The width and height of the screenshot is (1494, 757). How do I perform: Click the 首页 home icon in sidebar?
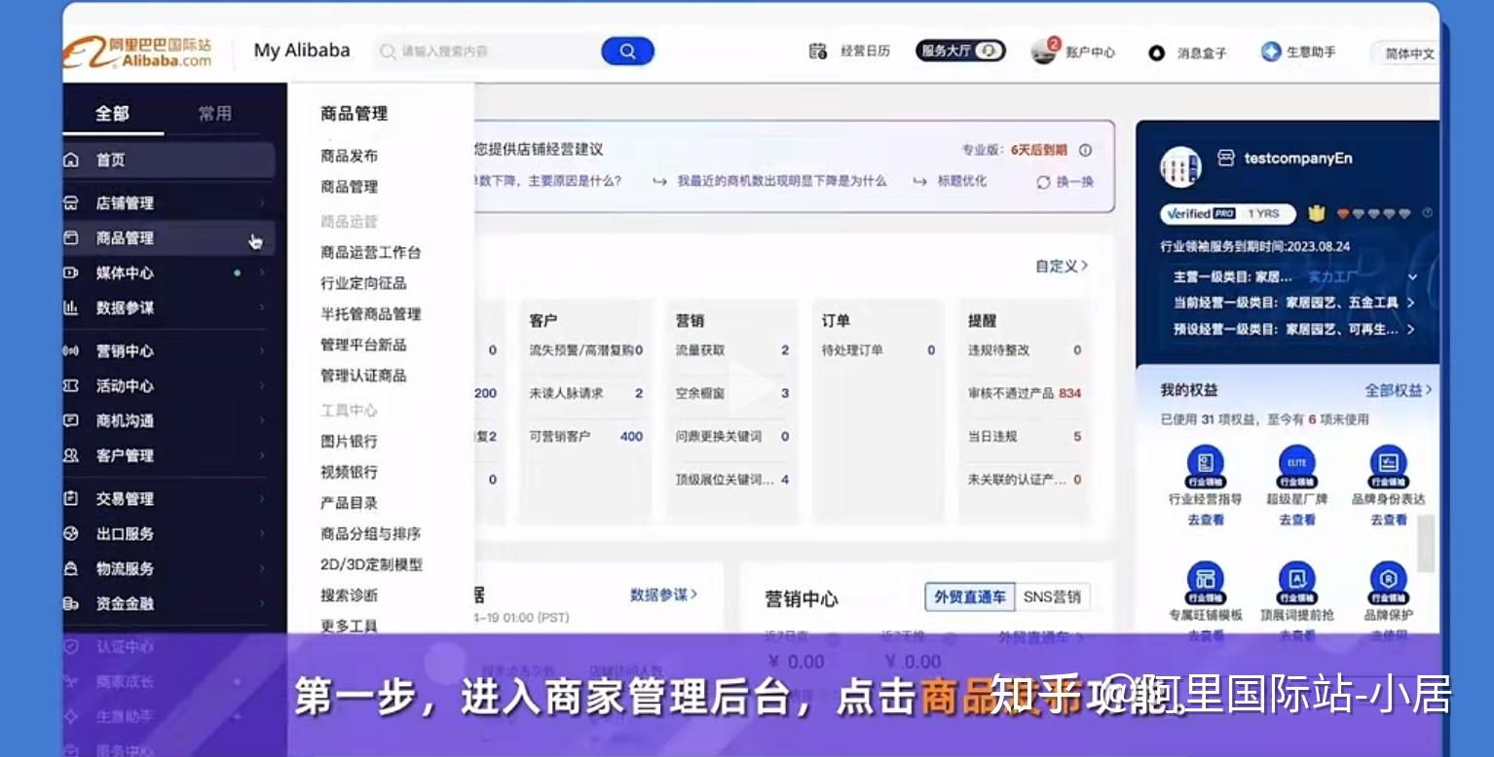[x=71, y=160]
